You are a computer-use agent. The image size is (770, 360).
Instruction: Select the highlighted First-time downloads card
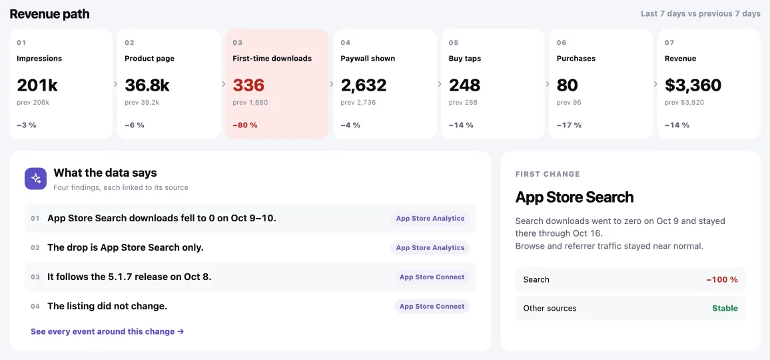click(x=277, y=83)
